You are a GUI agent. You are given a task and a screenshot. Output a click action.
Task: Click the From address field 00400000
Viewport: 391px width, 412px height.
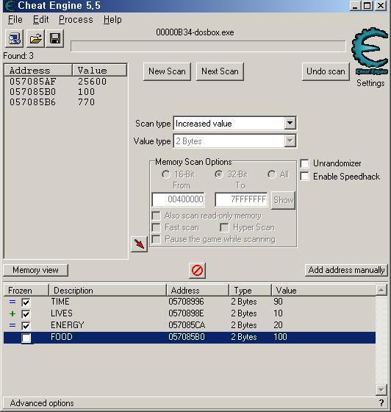(x=178, y=199)
